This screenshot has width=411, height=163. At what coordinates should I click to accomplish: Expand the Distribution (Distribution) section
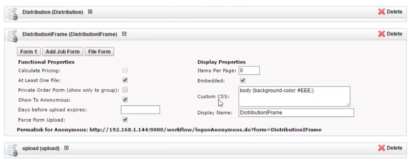click(x=90, y=12)
